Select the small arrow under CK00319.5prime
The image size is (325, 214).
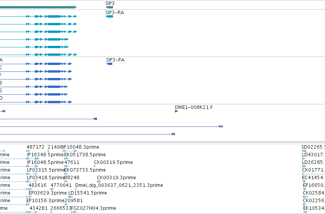pos(95,166)
